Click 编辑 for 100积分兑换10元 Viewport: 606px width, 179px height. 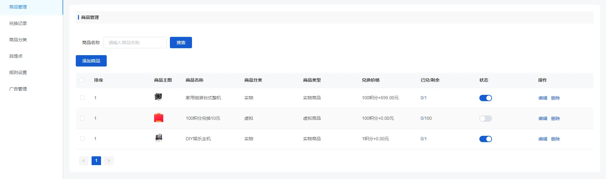coord(543,118)
